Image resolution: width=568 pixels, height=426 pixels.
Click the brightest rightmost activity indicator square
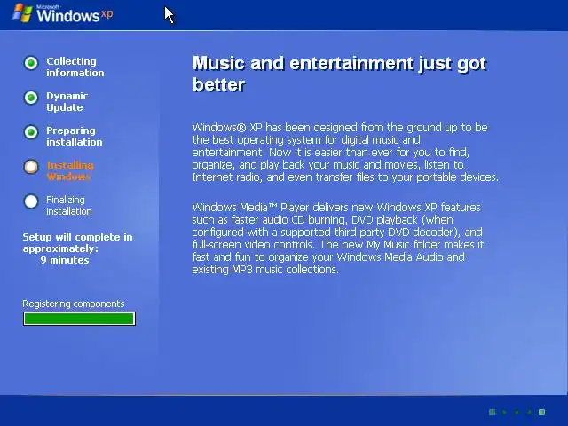coord(542,412)
